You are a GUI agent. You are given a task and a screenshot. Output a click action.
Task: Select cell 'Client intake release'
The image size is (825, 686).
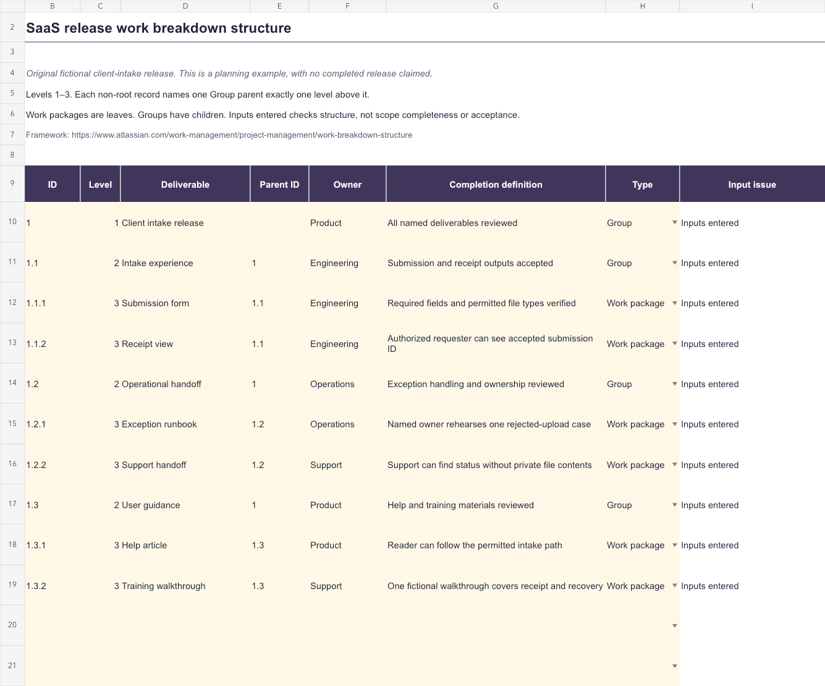click(185, 223)
